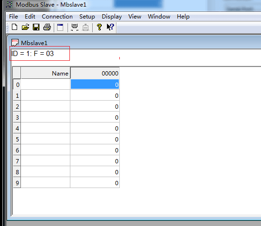Select the value cell in row 1

pos(95,95)
